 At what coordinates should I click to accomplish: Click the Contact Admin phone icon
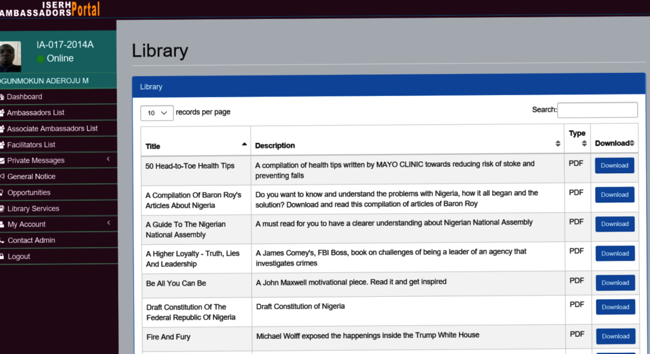tap(2, 240)
